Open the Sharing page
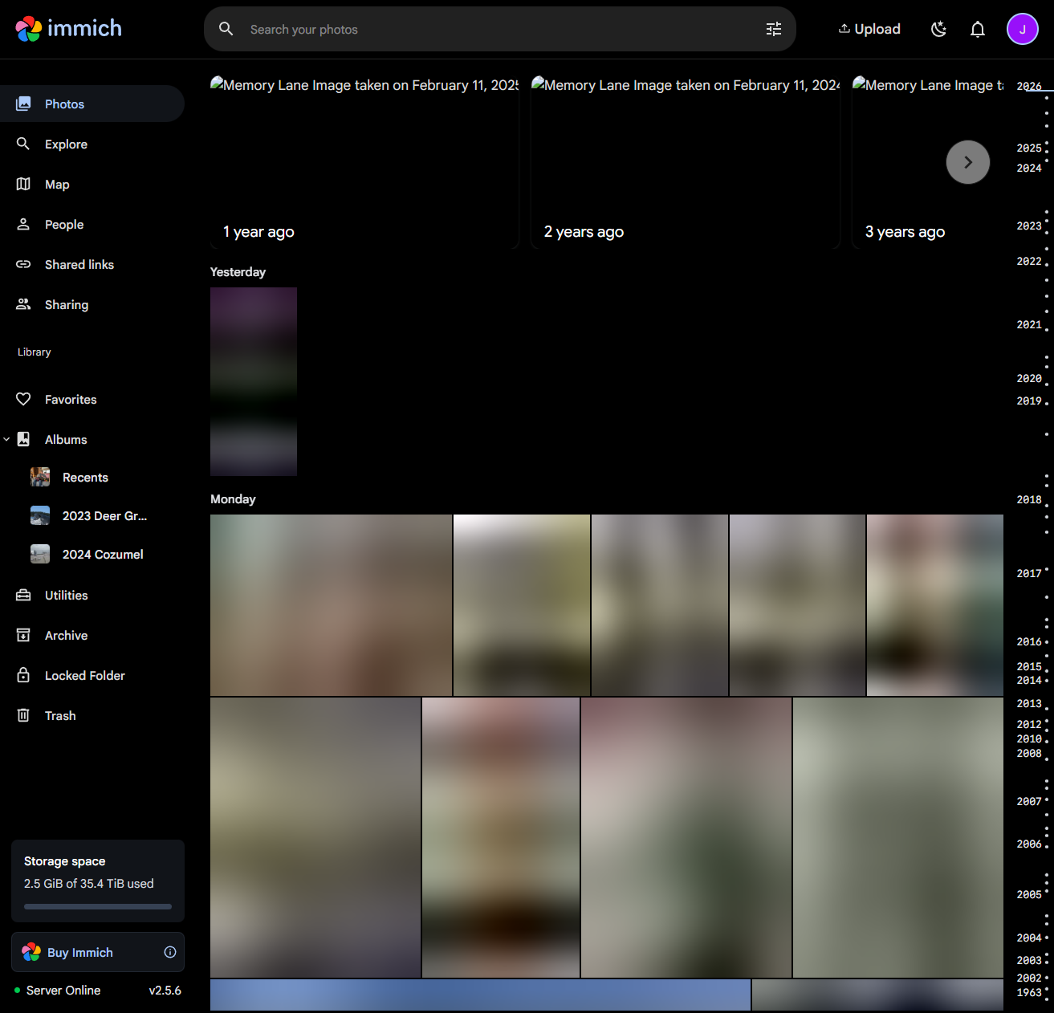The image size is (1054, 1013). click(66, 304)
